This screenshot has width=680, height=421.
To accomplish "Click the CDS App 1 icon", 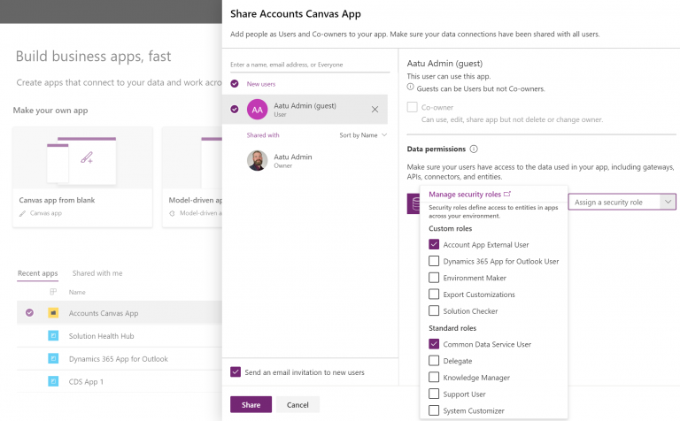I will (x=53, y=381).
